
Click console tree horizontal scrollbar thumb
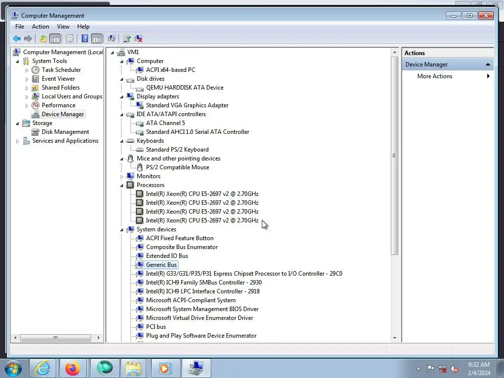pyautogui.click(x=55, y=338)
